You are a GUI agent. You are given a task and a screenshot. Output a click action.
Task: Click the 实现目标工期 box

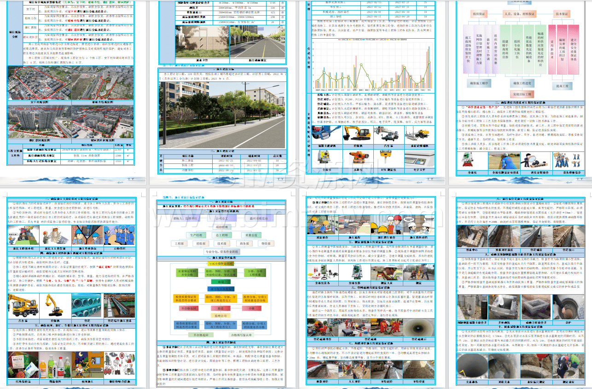pos(522,94)
